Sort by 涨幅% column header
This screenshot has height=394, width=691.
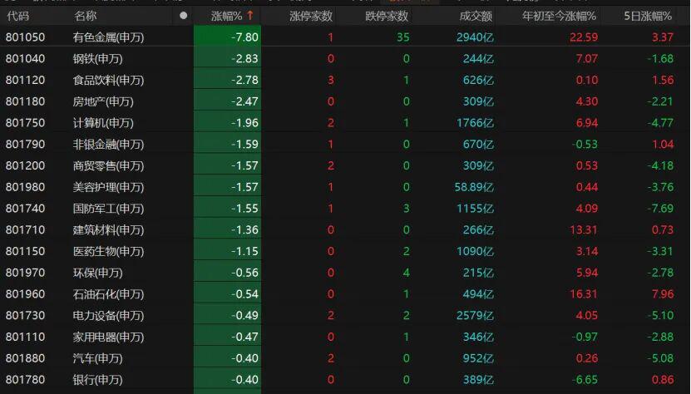(226, 16)
